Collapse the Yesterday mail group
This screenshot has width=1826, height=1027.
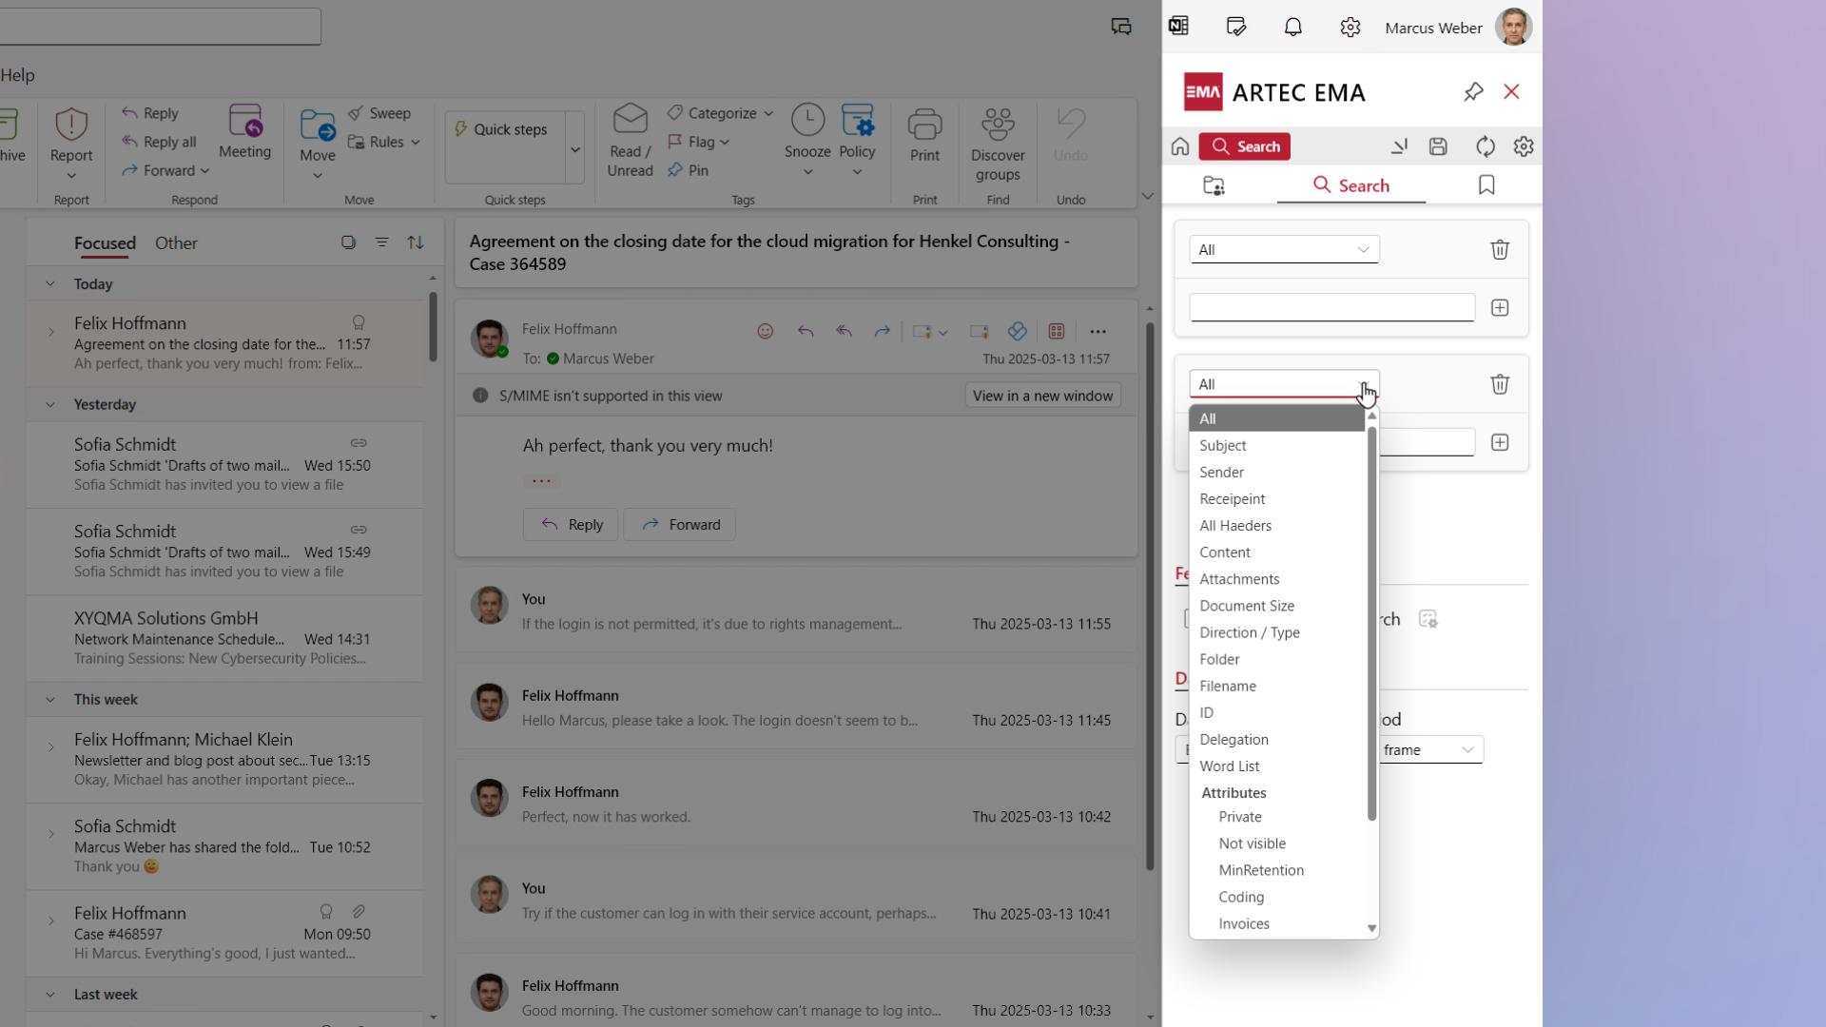pyautogui.click(x=50, y=404)
